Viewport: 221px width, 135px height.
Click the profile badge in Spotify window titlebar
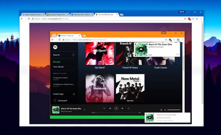(164, 33)
